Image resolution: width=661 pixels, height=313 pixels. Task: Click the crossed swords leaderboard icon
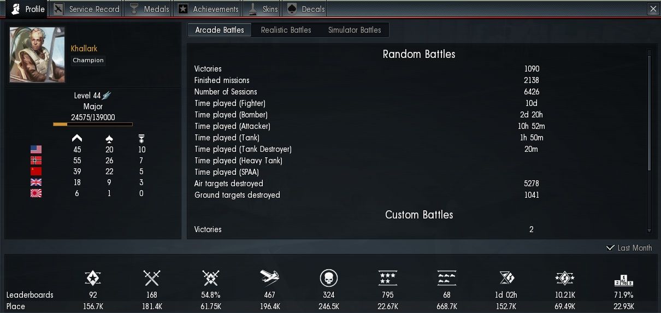pos(151,279)
